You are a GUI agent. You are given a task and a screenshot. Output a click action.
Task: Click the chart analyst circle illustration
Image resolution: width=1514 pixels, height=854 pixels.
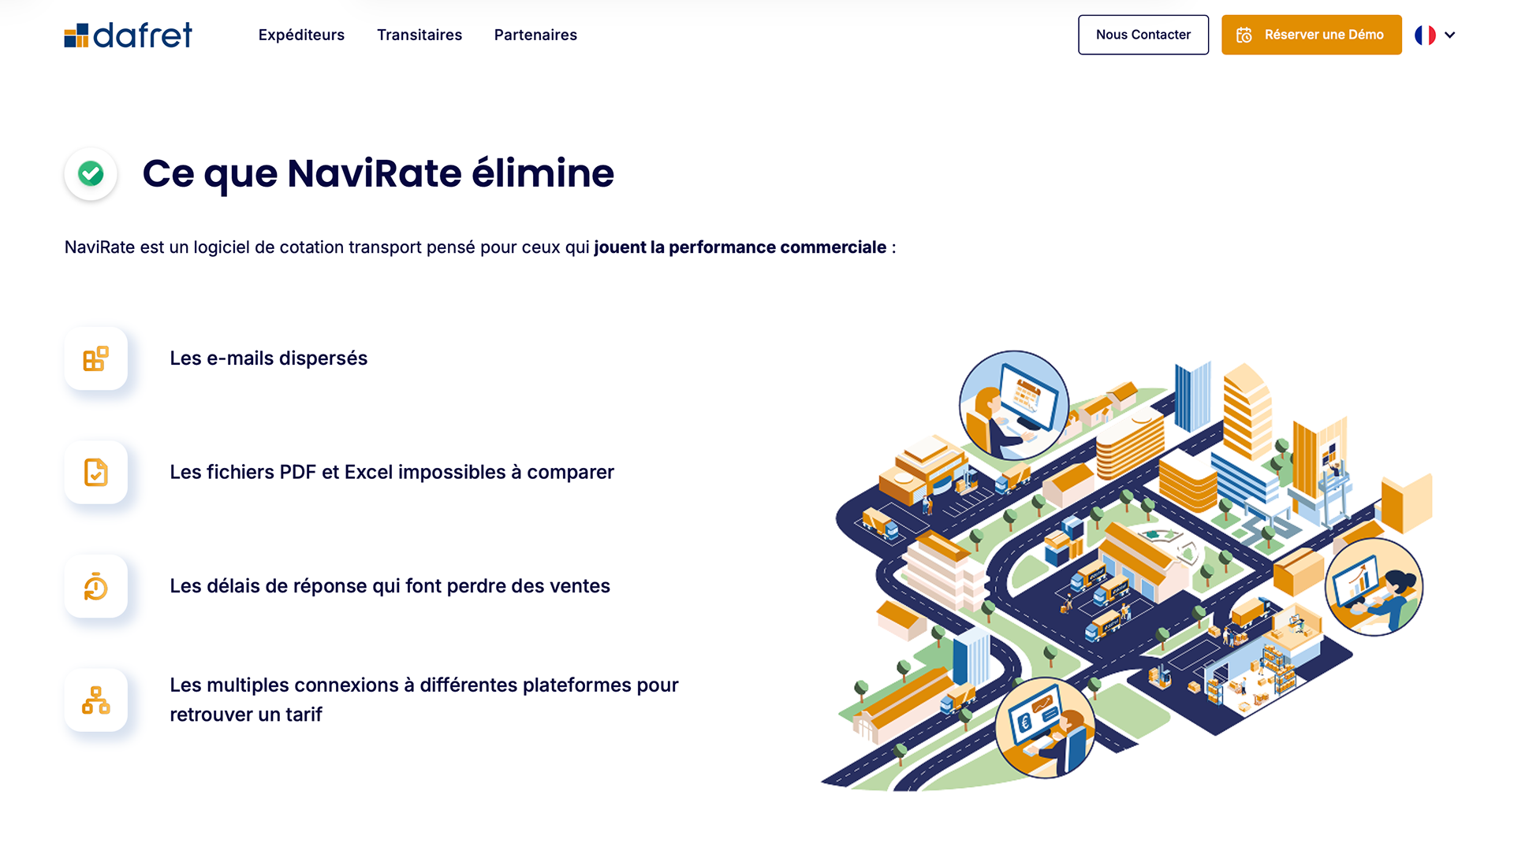[1374, 587]
